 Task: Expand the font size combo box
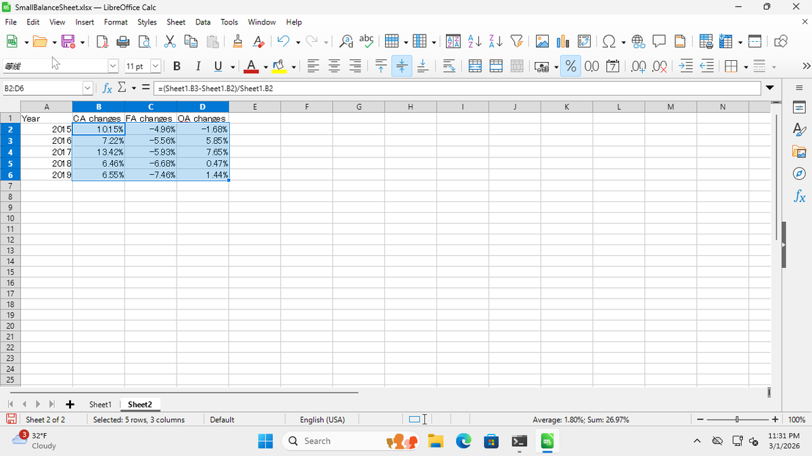[156, 66]
